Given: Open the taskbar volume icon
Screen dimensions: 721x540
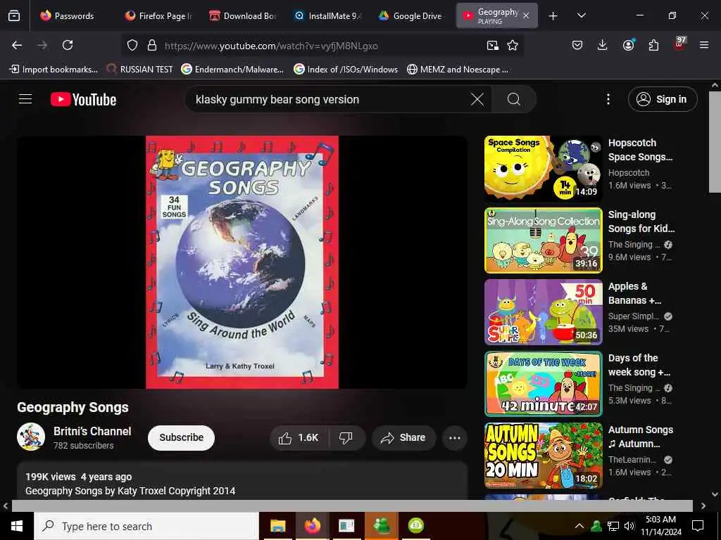Looking at the screenshot, I should pyautogui.click(x=629, y=526).
